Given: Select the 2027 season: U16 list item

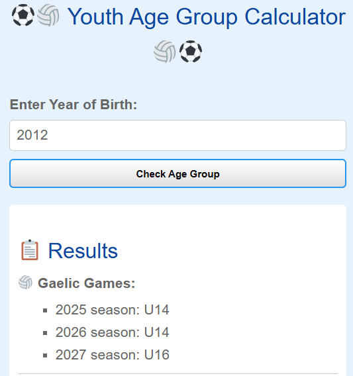Looking at the screenshot, I should tap(113, 355).
